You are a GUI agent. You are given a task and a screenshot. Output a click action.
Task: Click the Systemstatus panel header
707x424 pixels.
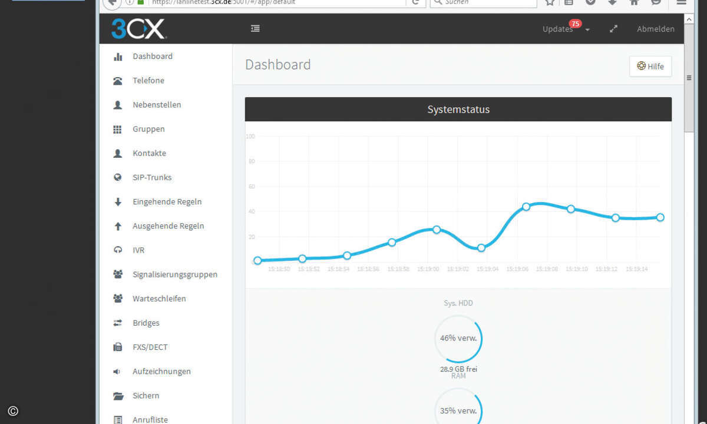[458, 110]
